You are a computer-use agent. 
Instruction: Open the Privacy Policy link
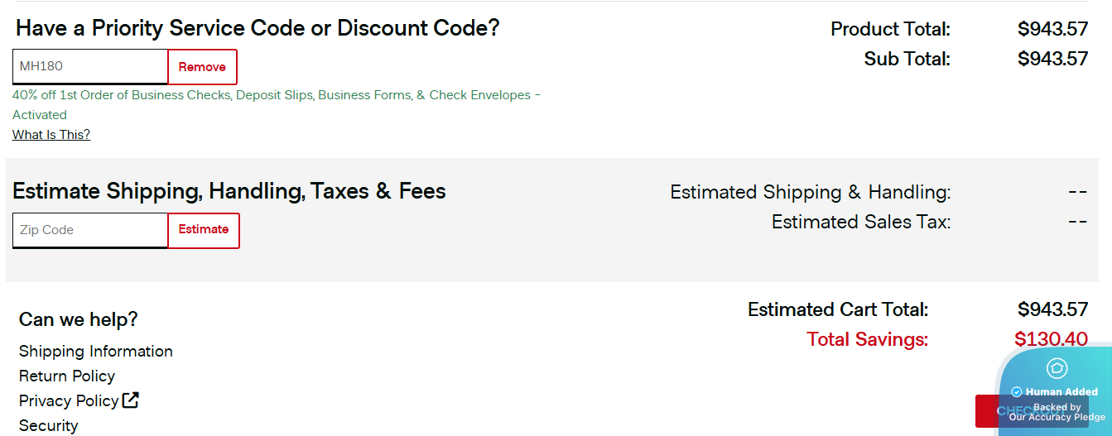pyautogui.click(x=69, y=401)
